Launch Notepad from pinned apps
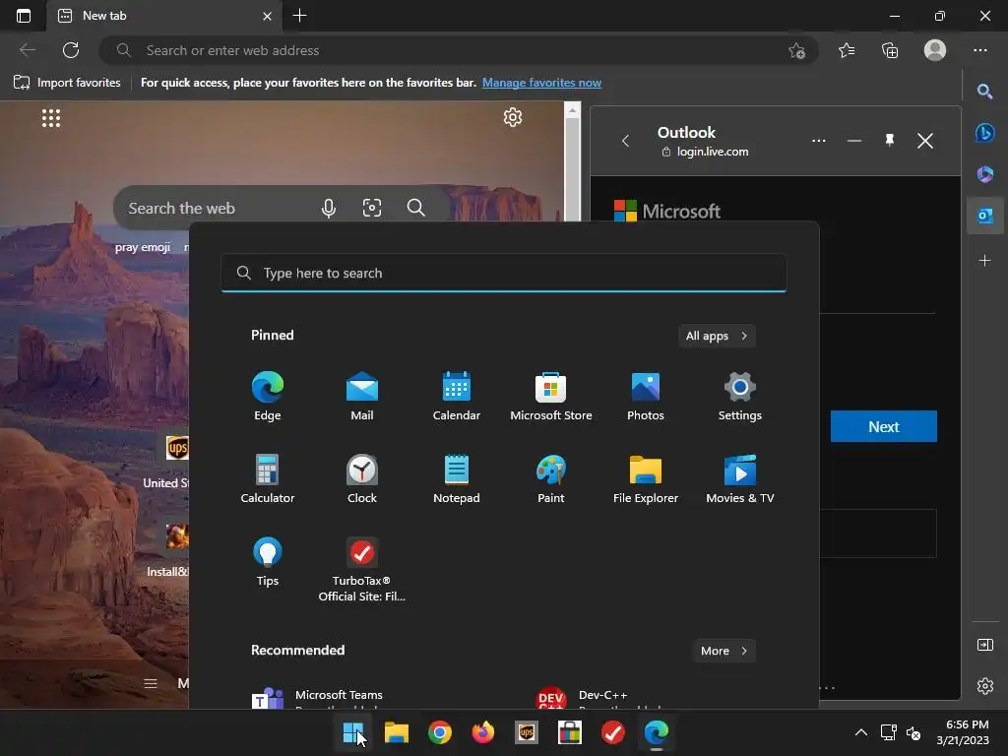1008x756 pixels. pyautogui.click(x=457, y=479)
